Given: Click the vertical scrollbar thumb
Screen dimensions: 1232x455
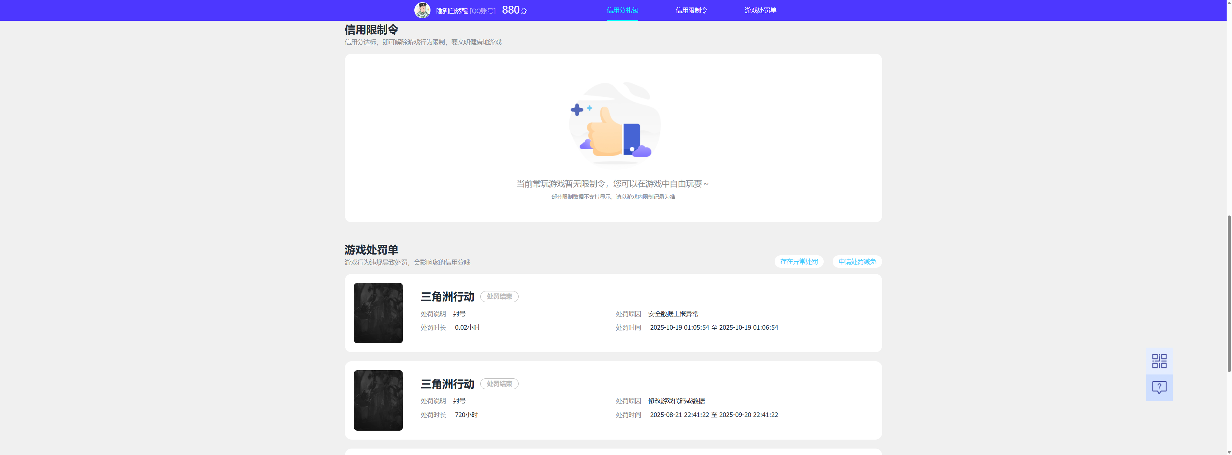Looking at the screenshot, I should pyautogui.click(x=1229, y=294).
